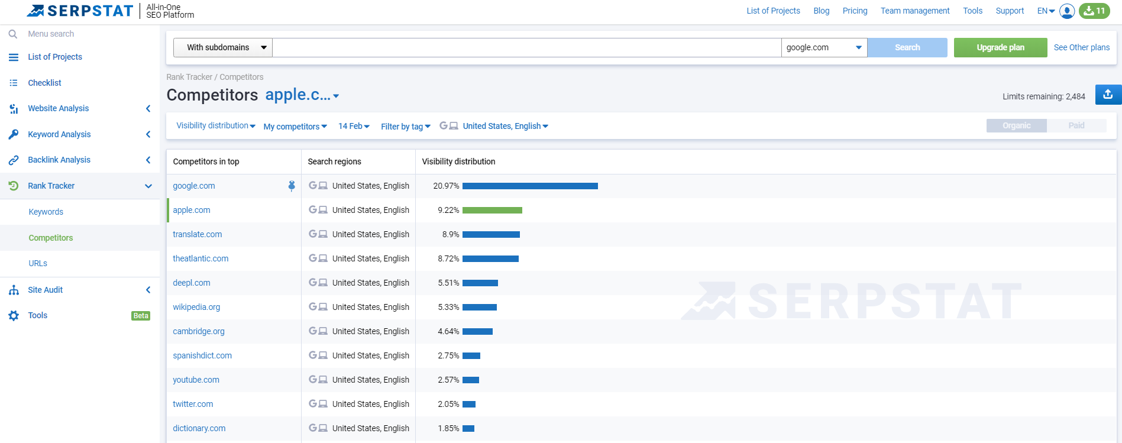Image resolution: width=1122 pixels, height=443 pixels.
Task: Click the desktop monitor icon in filter bar
Action: pos(454,126)
